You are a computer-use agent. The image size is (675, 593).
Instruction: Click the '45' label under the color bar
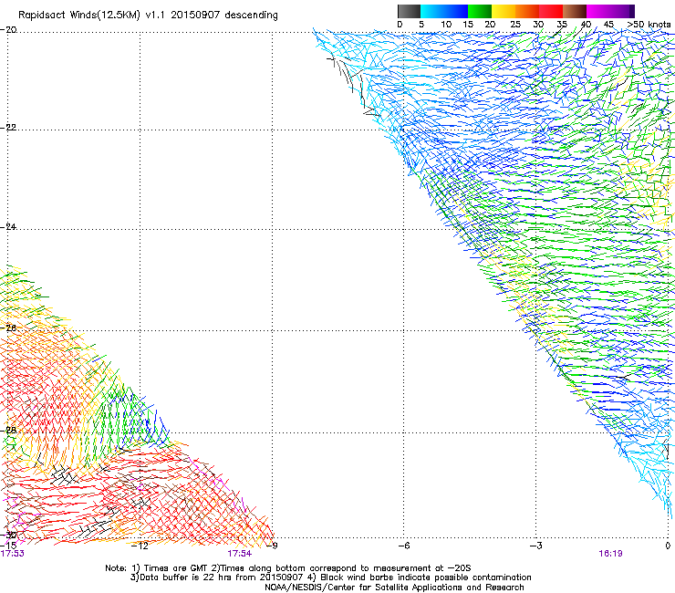click(x=608, y=25)
